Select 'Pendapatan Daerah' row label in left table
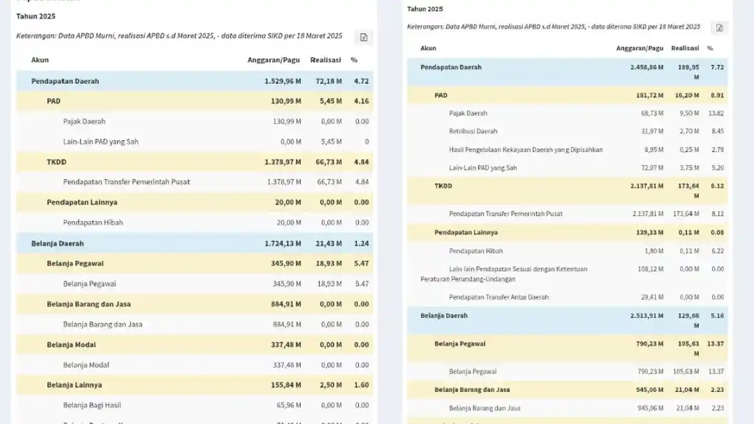Viewport: 754px width, 424px height. [65, 81]
